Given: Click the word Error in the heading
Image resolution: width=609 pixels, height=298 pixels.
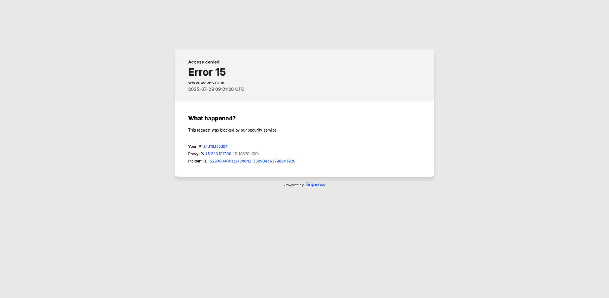Looking at the screenshot, I should tap(201, 72).
